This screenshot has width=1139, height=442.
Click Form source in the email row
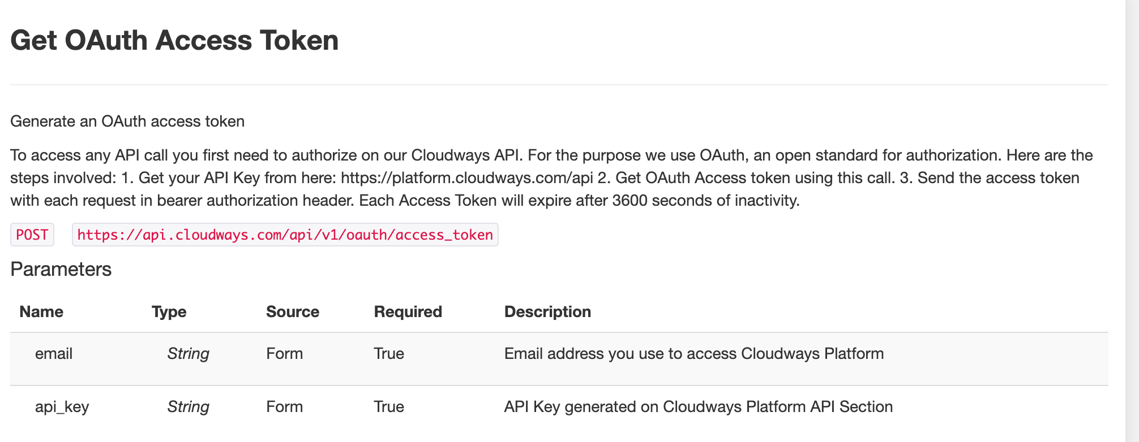tap(285, 354)
